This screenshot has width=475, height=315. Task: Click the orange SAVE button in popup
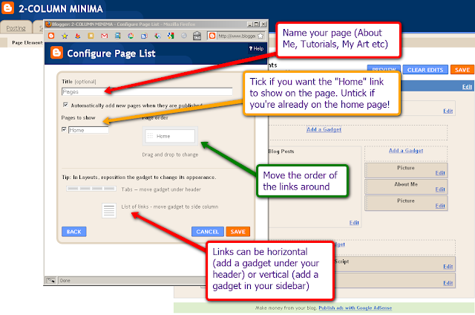click(x=237, y=232)
